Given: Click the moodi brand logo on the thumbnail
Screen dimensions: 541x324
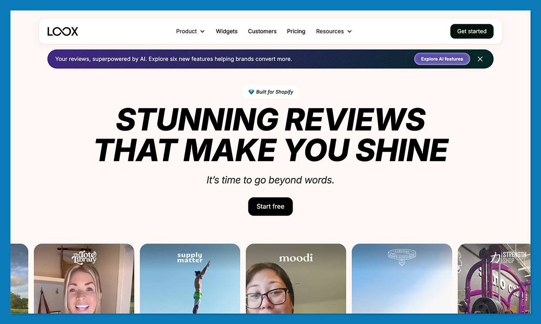Looking at the screenshot, I should (296, 257).
